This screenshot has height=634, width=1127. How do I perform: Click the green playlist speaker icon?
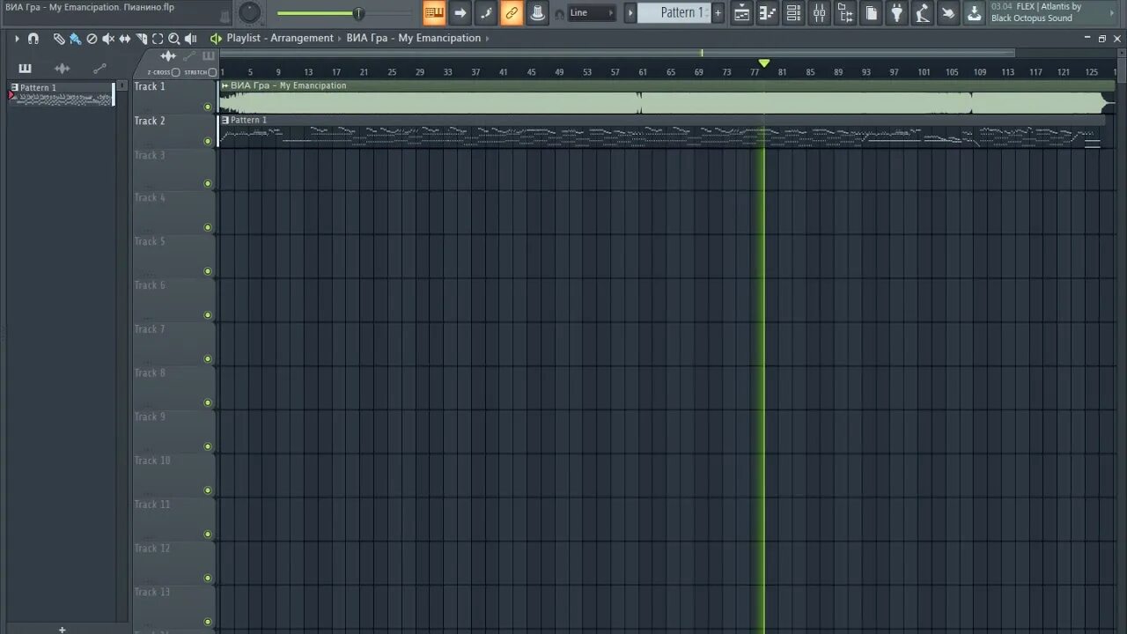(x=216, y=39)
